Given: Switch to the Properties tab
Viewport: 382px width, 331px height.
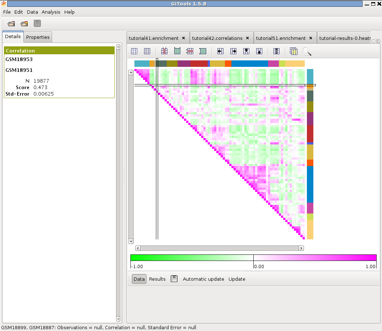Looking at the screenshot, I should [38, 37].
